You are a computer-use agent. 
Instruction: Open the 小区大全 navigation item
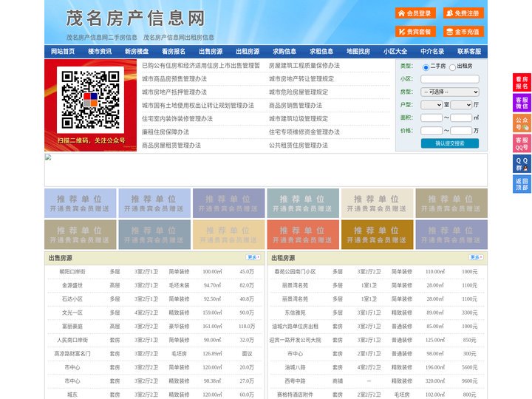pyautogui.click(x=395, y=52)
